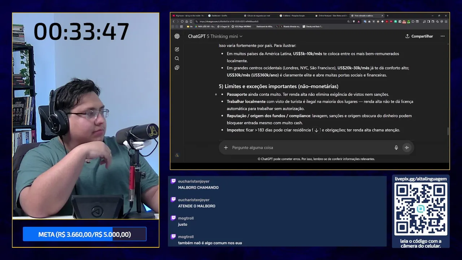The image size is (462, 260).
Task: Open the Dashboard de Afilia bookmark
Action: tap(265, 26)
